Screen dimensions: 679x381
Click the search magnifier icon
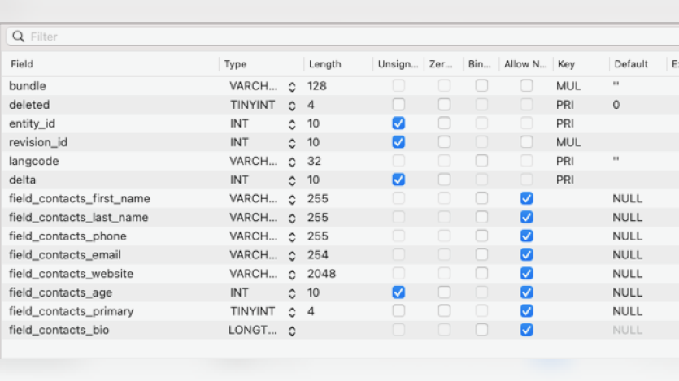click(x=18, y=37)
